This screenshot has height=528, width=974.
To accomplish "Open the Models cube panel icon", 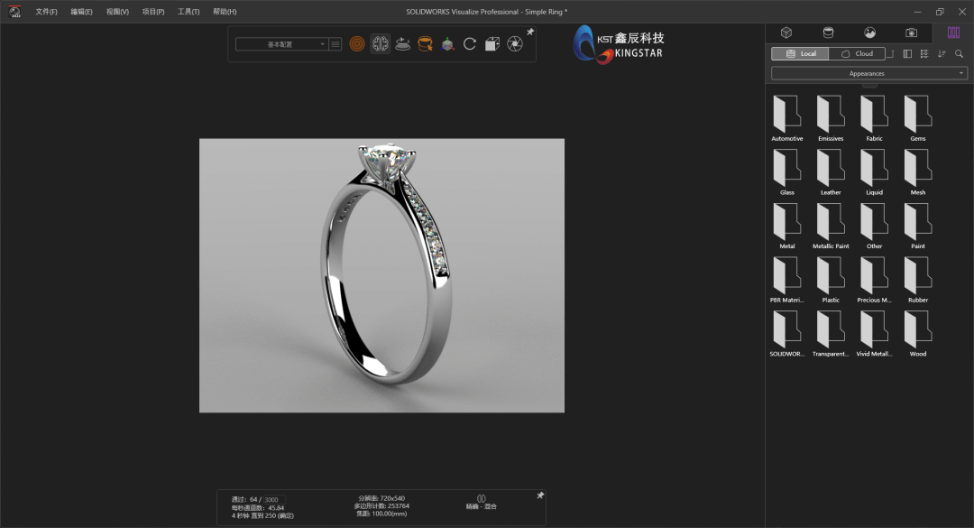I will 786,32.
